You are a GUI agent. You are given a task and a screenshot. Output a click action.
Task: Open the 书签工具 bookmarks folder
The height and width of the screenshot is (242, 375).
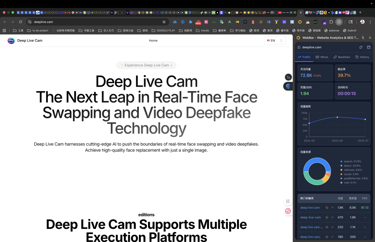[x=86, y=31]
